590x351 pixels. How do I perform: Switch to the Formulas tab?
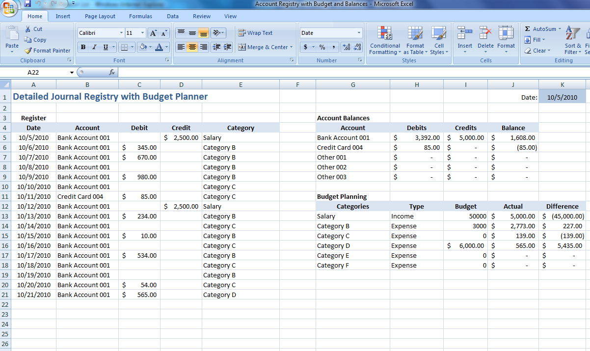pyautogui.click(x=140, y=16)
